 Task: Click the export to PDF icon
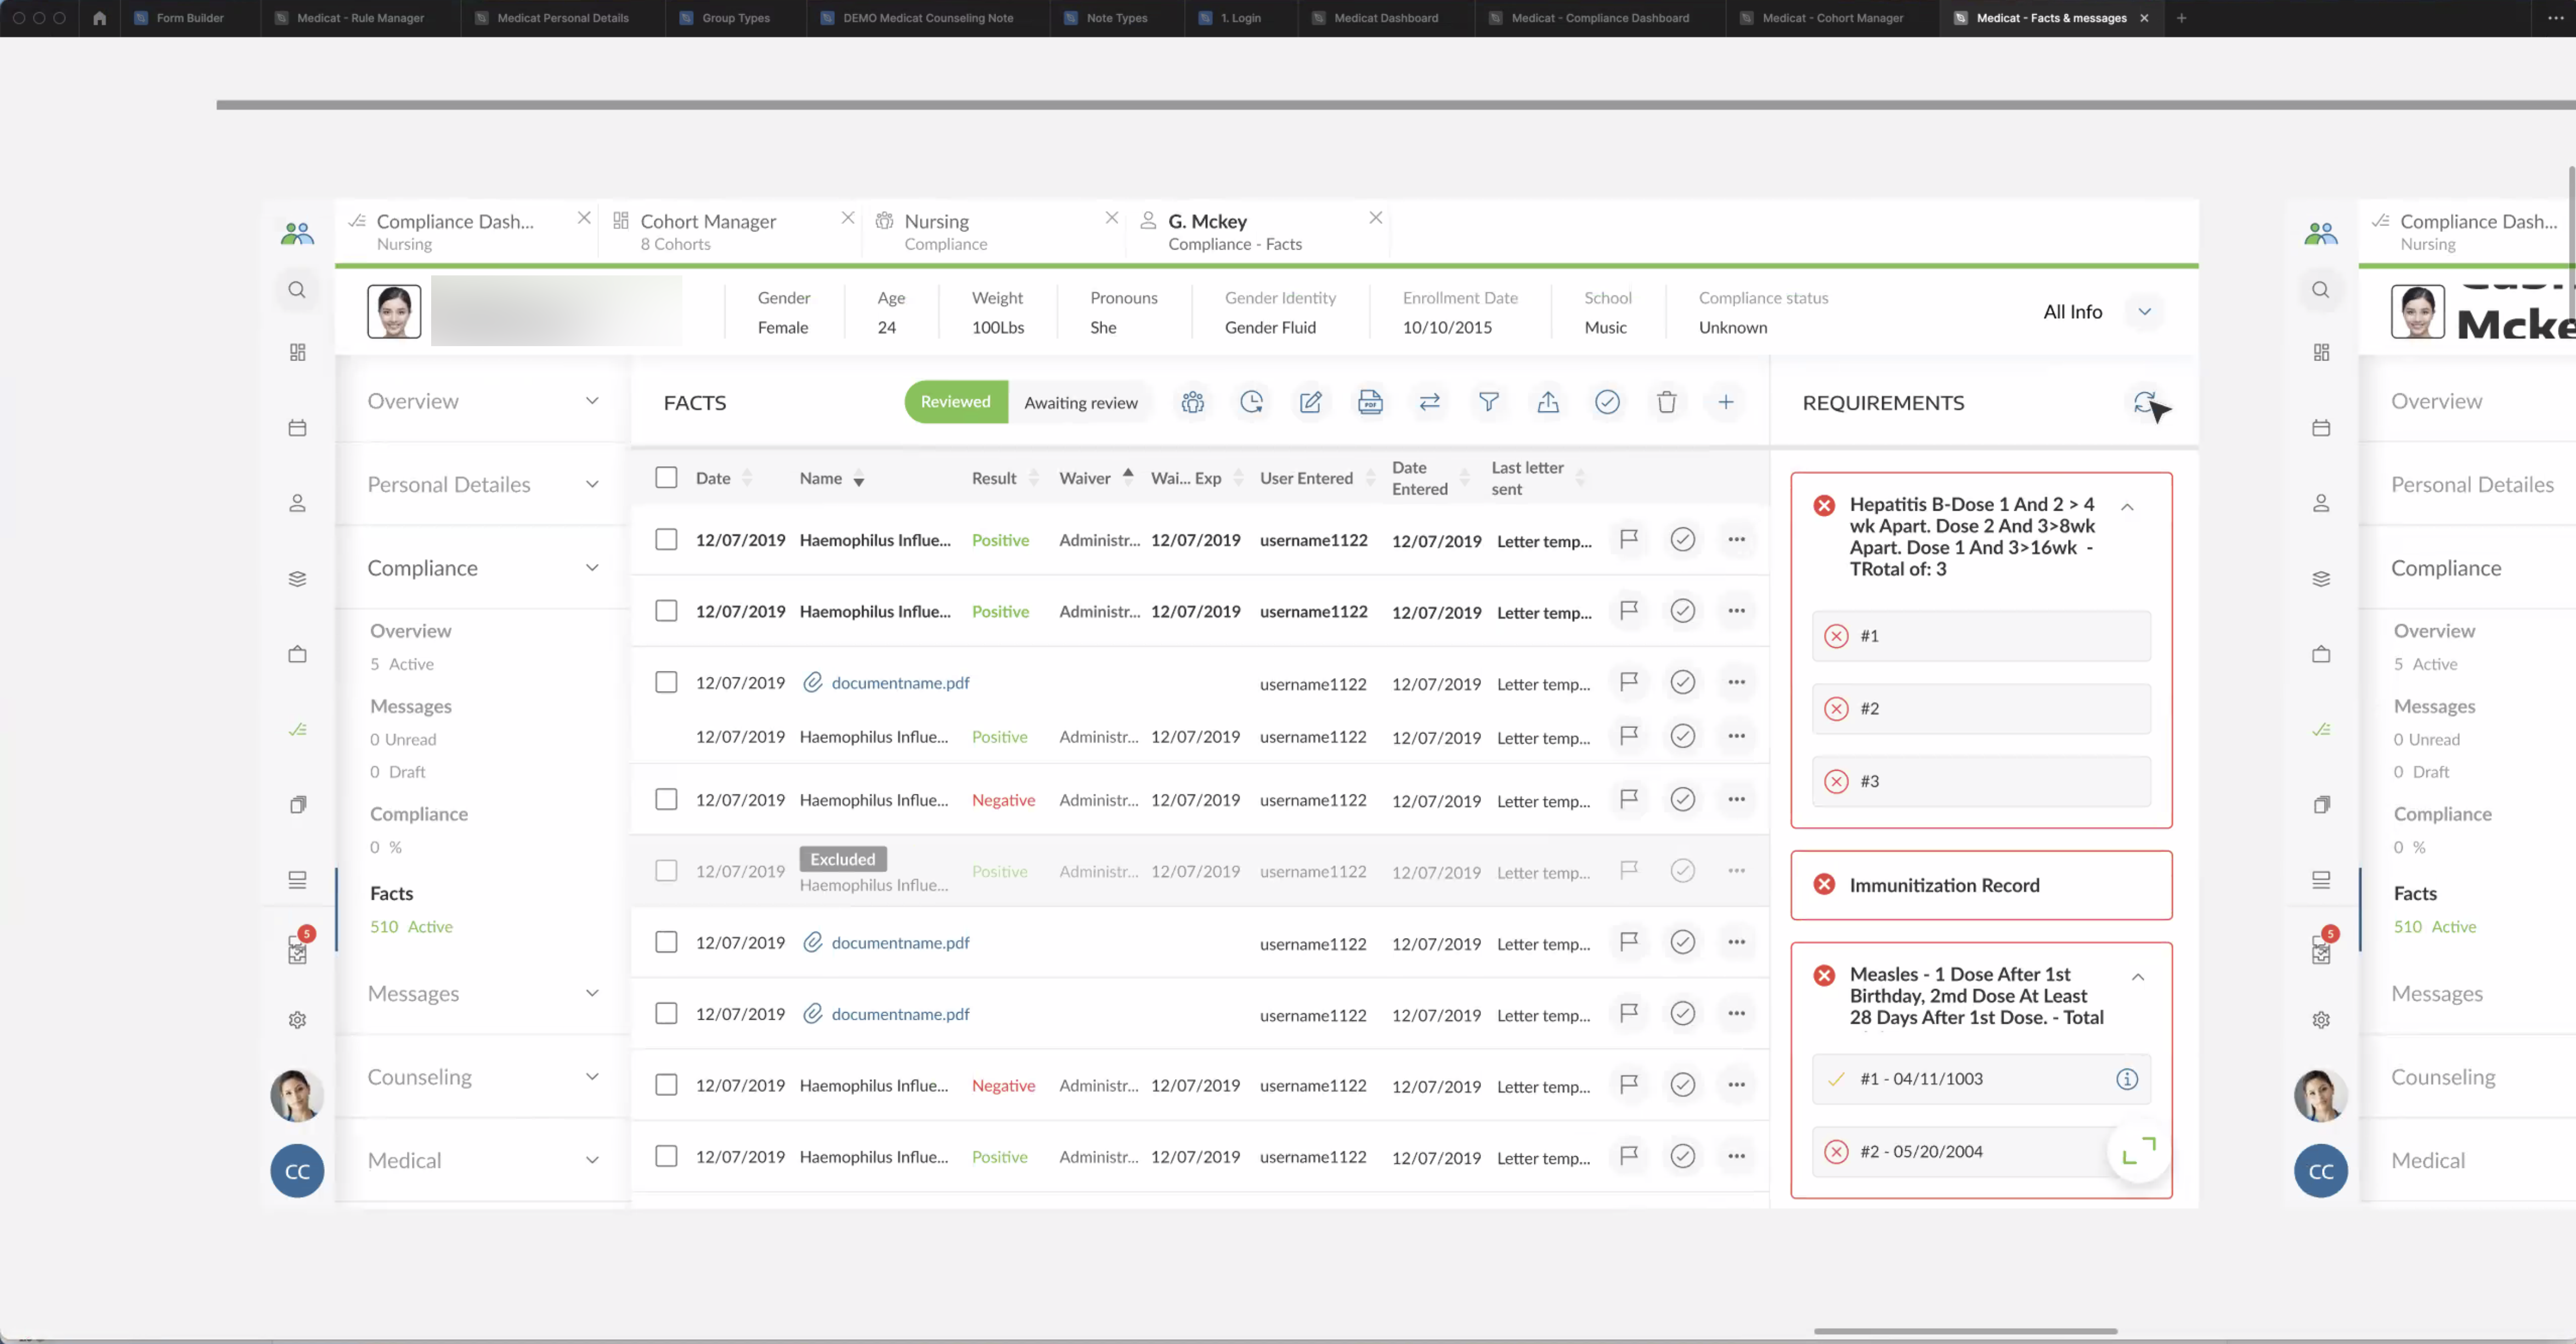(x=1370, y=402)
